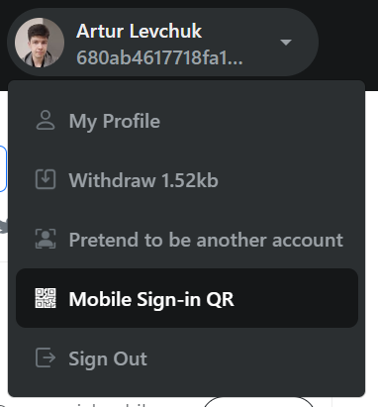
Task: Open the Mobile Sign-in QR menu entry
Action: (x=187, y=298)
